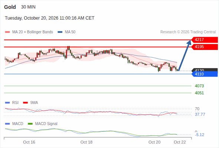Click the 4051 support level label

coord(199,93)
